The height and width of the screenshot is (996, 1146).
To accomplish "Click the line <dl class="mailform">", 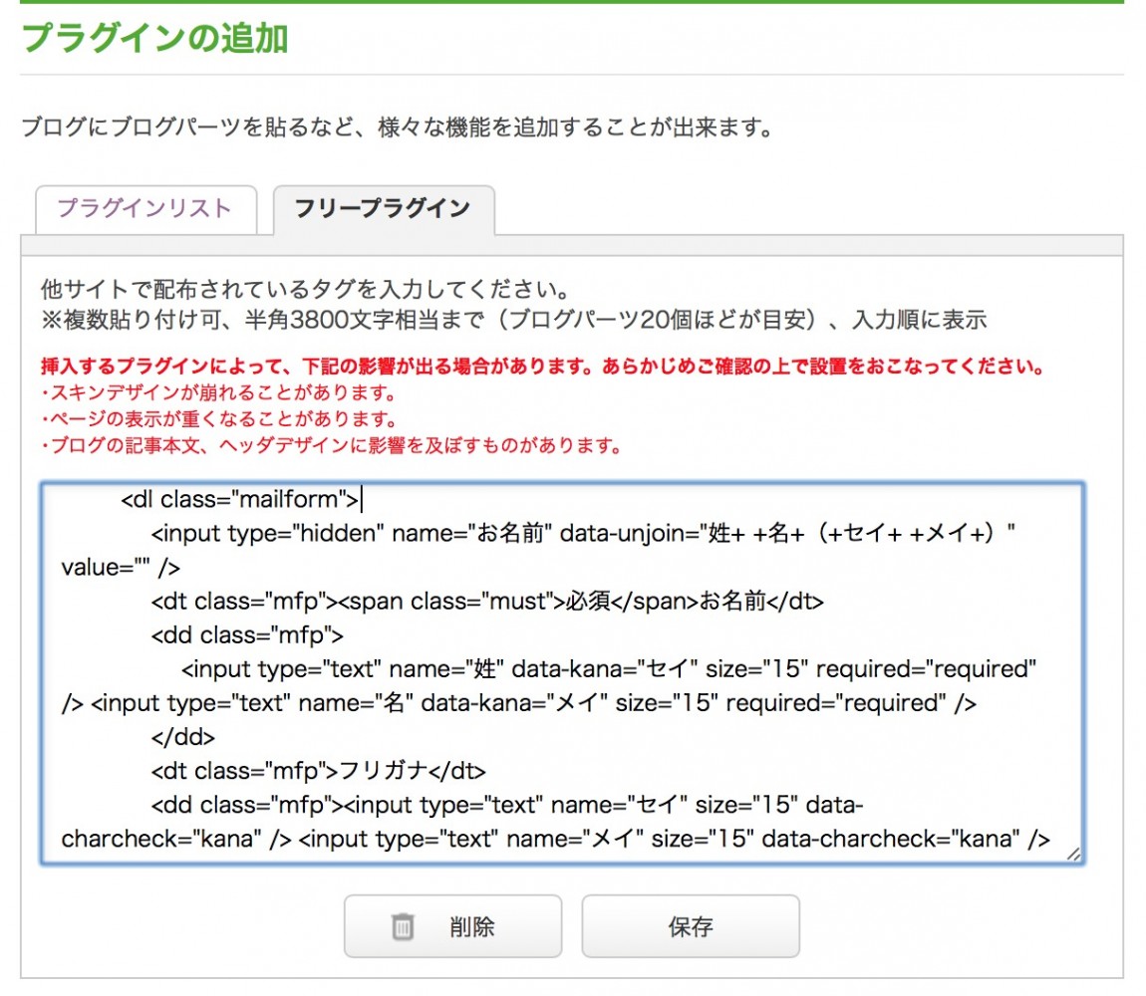I will pos(240,499).
